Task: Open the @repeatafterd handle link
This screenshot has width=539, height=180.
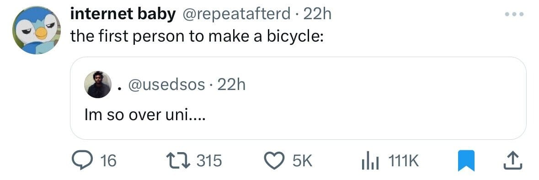Action: coord(235,15)
